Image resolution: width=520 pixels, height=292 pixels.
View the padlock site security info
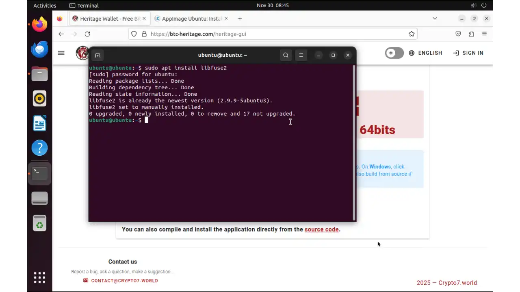tap(144, 34)
